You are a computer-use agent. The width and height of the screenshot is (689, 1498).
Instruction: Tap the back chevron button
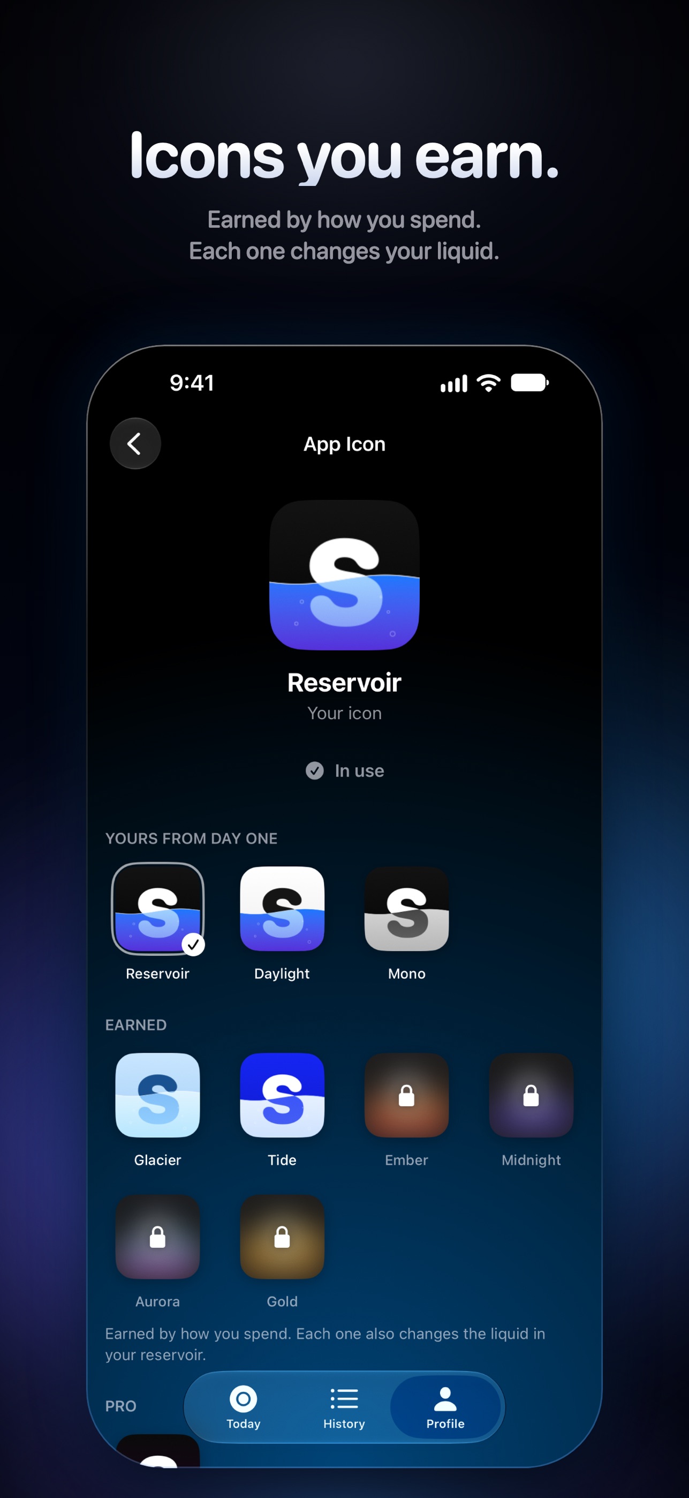point(135,444)
